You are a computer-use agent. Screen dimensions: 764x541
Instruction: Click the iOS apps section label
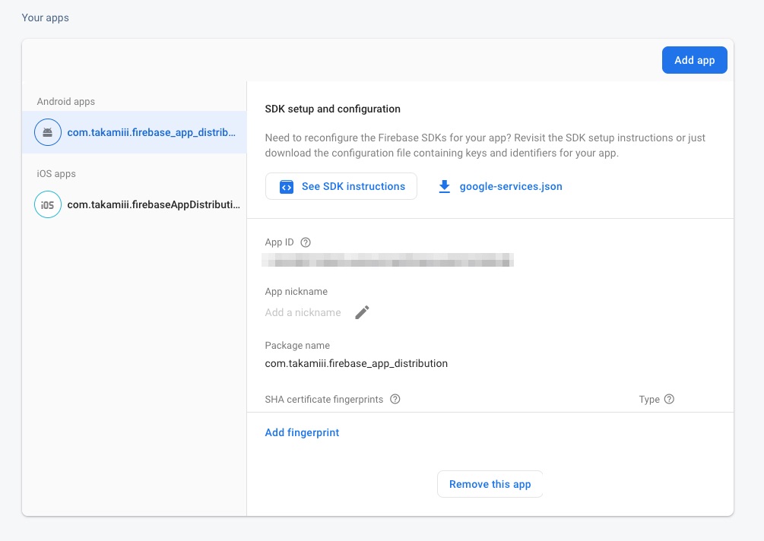coord(56,174)
